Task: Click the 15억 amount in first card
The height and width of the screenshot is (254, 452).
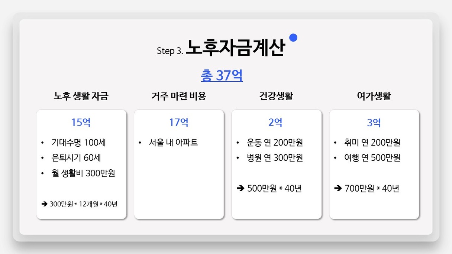Action: click(x=81, y=122)
